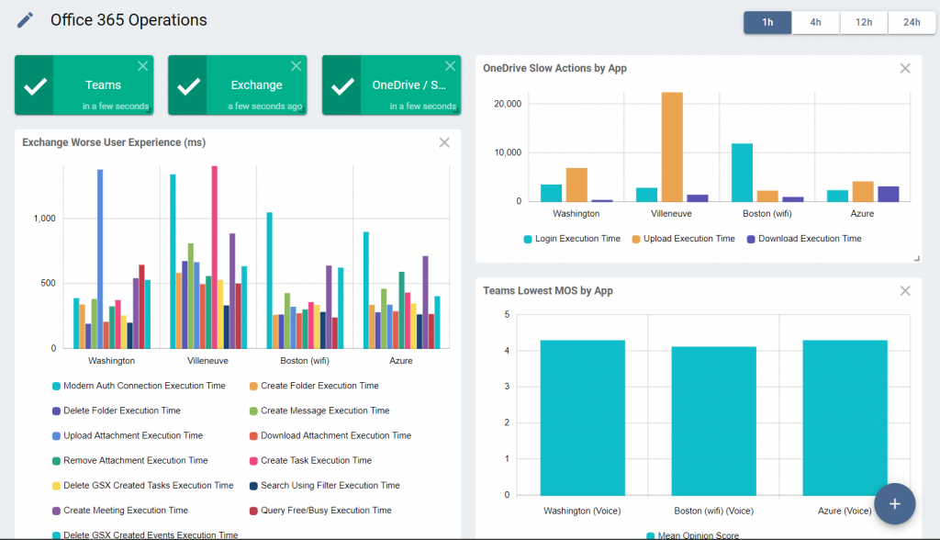Click the Washington (Voice) MOS bar
The width and height of the screenshot is (940, 540).
pyautogui.click(x=583, y=418)
